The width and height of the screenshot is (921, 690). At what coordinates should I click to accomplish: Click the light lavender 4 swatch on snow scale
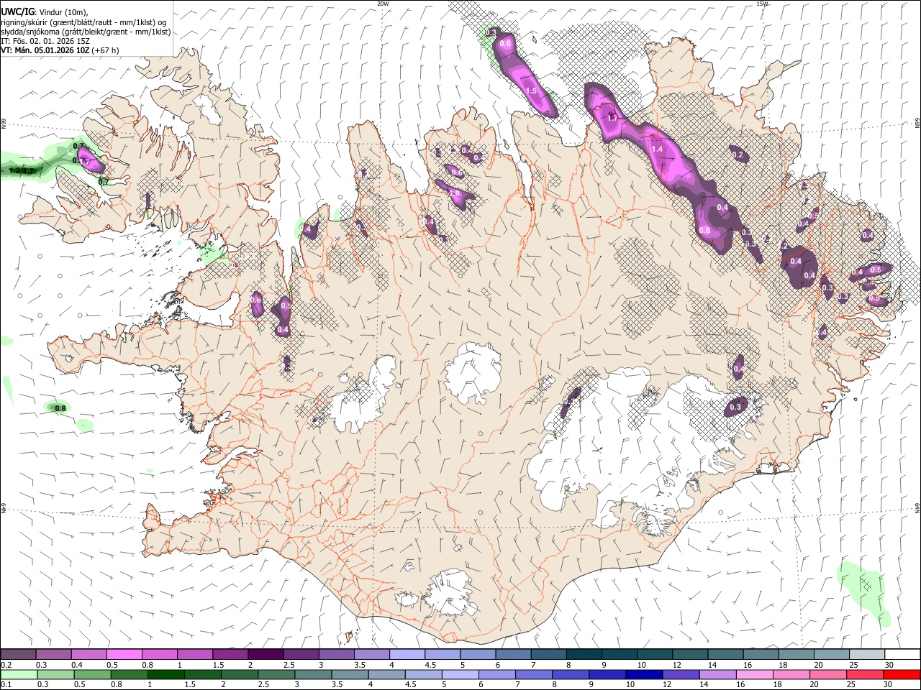407,655
